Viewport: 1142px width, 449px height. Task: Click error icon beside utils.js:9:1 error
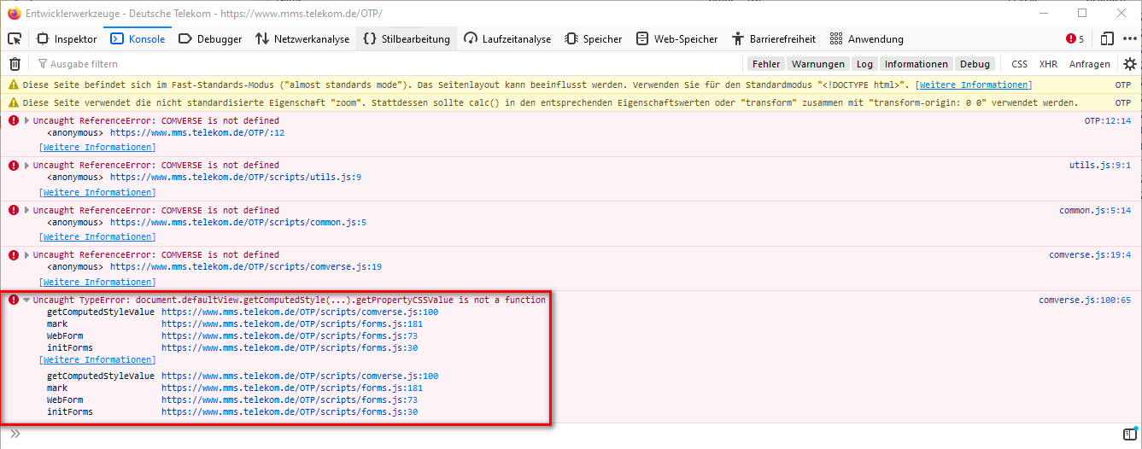[x=14, y=165]
